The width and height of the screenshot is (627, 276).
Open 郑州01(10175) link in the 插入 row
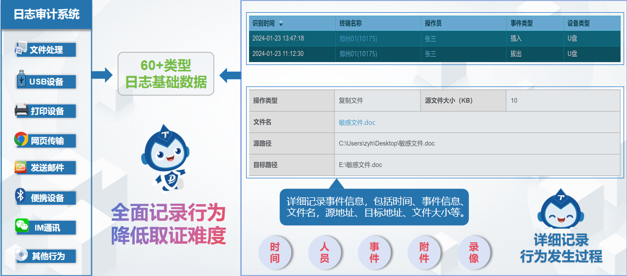pyautogui.click(x=358, y=39)
